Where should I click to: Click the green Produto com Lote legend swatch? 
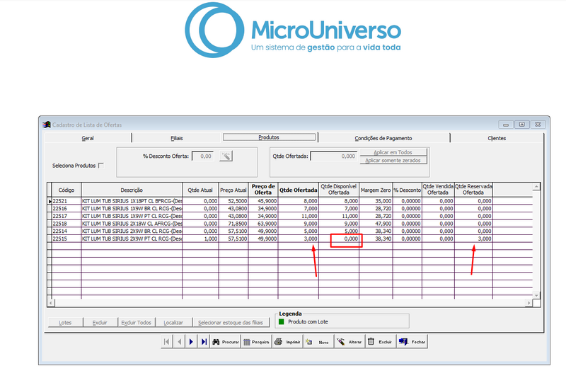point(282,321)
